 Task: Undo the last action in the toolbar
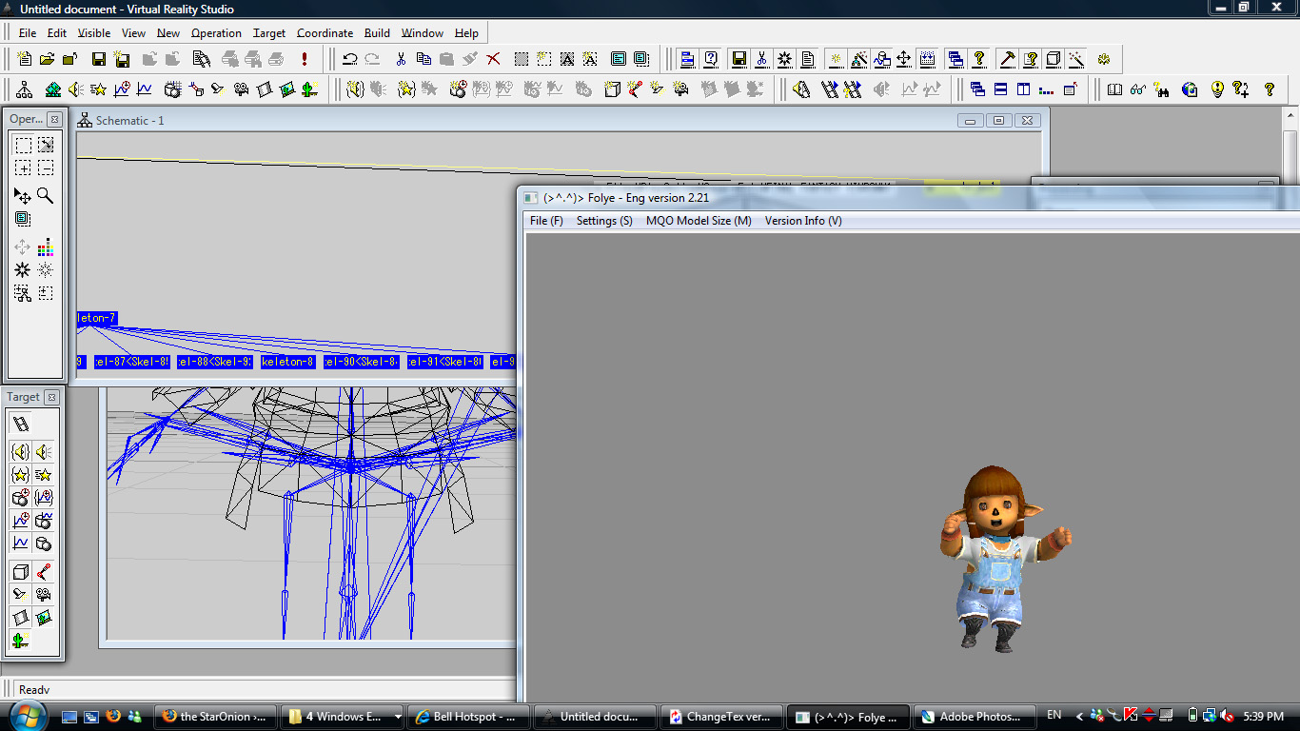pos(350,59)
